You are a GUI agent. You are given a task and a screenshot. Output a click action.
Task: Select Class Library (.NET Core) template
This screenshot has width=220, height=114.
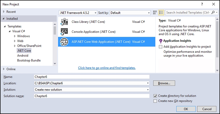107,22
